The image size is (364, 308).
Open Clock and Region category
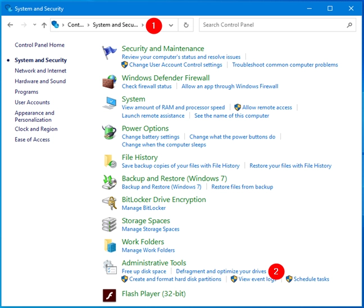click(x=36, y=129)
